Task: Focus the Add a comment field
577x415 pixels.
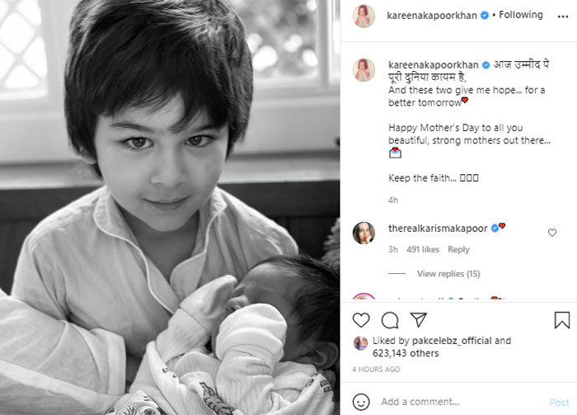Action: (x=460, y=402)
